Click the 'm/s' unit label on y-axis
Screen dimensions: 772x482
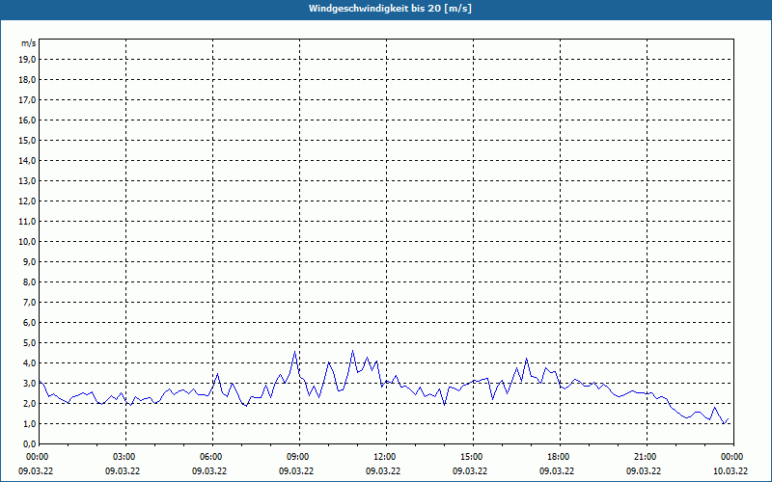[x=29, y=43]
